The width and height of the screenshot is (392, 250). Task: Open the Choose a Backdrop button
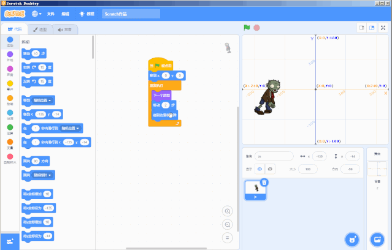(377, 240)
